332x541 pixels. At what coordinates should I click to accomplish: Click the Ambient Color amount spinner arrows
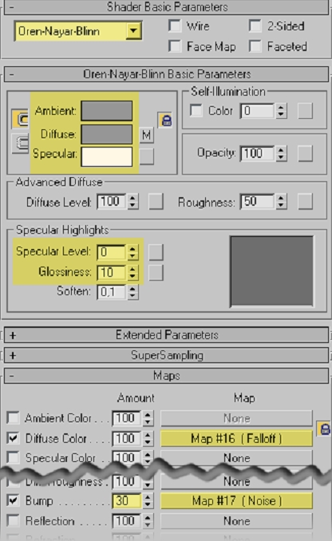click(x=148, y=418)
